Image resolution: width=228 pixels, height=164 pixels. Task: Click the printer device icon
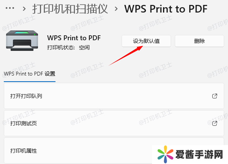(x=22, y=41)
